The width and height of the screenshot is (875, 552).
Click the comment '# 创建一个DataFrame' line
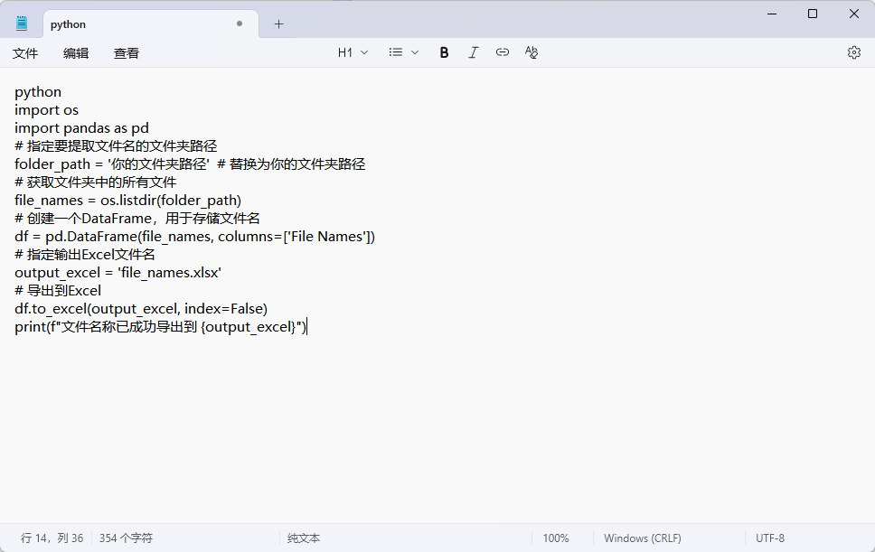pos(137,218)
